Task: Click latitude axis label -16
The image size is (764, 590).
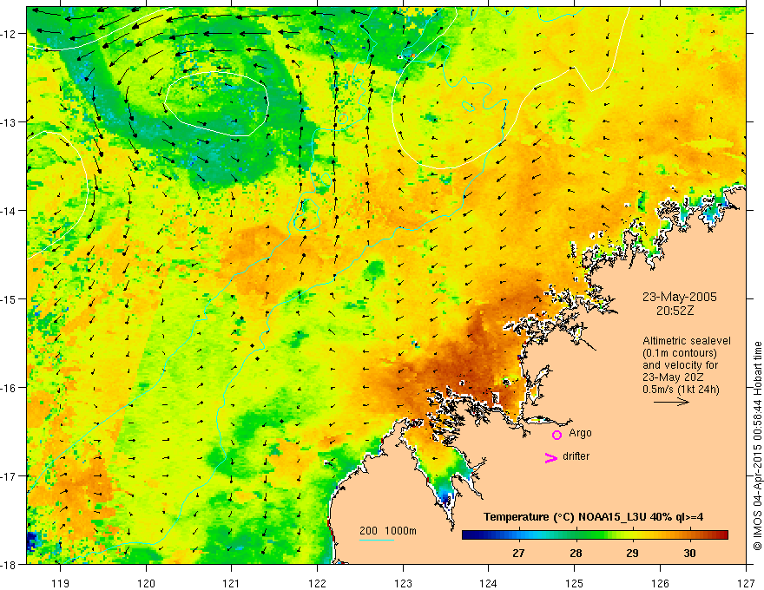Action: coord(9,388)
